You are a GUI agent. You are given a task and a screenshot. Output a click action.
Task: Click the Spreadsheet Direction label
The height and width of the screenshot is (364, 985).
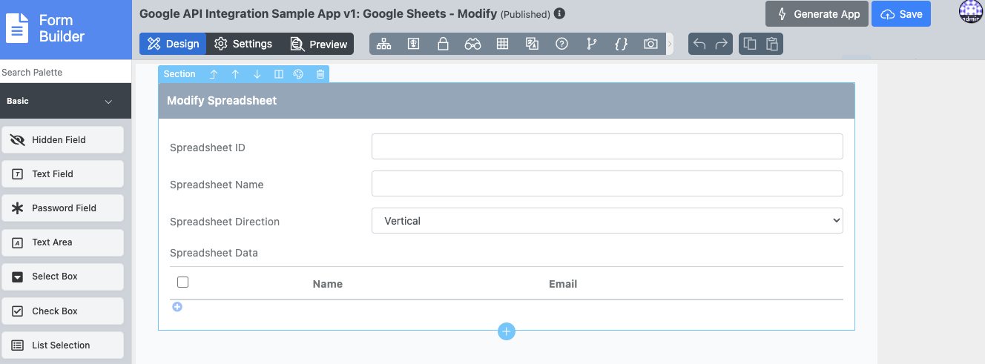coord(225,222)
